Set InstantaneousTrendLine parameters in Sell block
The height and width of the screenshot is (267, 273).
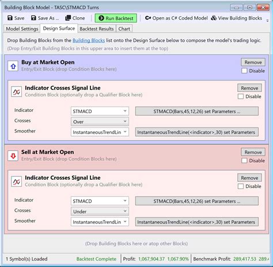point(197,222)
